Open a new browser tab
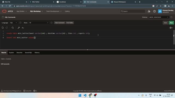Viewport: 175px width, 98px height. 140,2
